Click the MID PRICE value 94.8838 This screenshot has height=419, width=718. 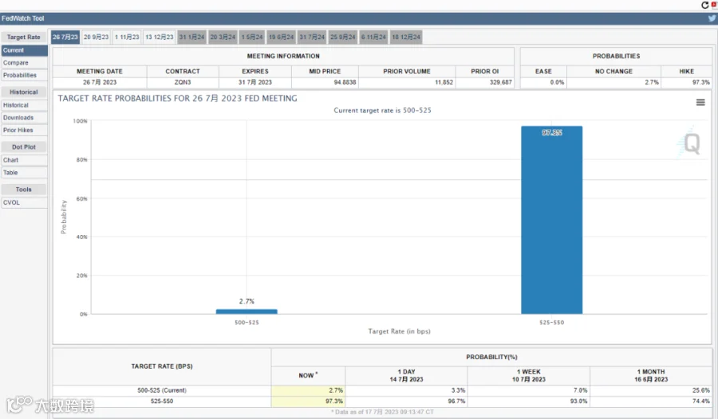(x=325, y=82)
